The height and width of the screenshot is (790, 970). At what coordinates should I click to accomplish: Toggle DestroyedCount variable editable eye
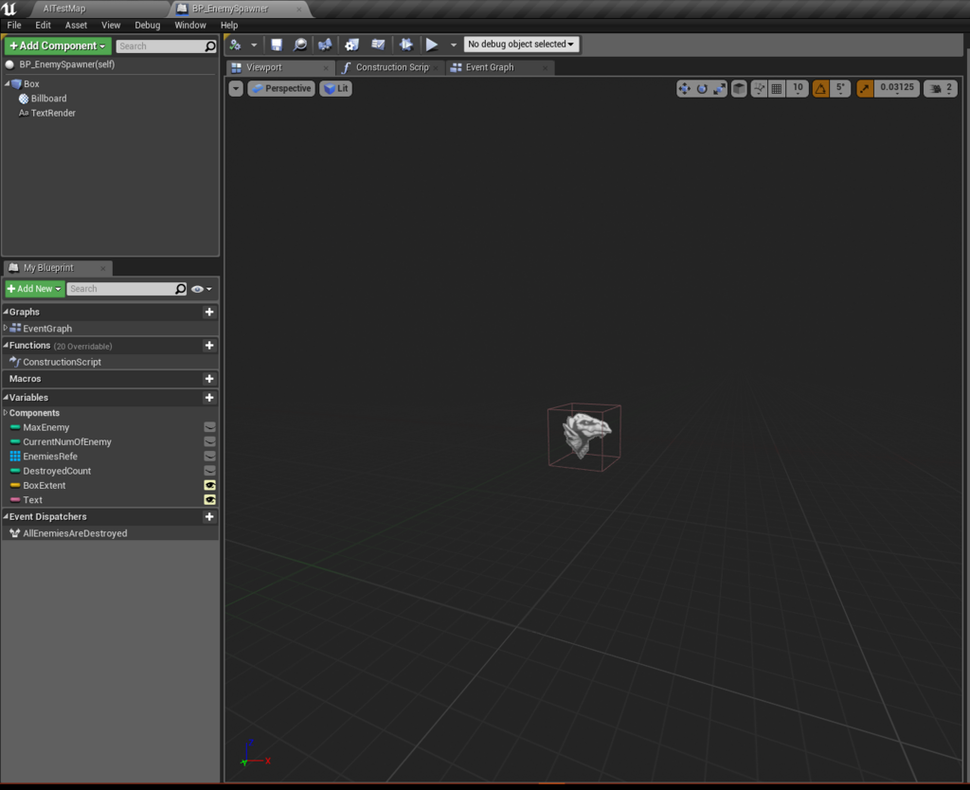pos(209,471)
